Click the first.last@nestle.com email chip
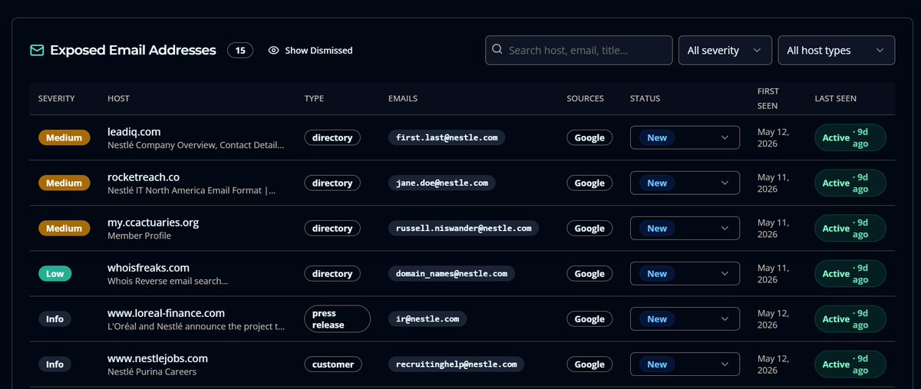The width and height of the screenshot is (921, 389). 447,138
